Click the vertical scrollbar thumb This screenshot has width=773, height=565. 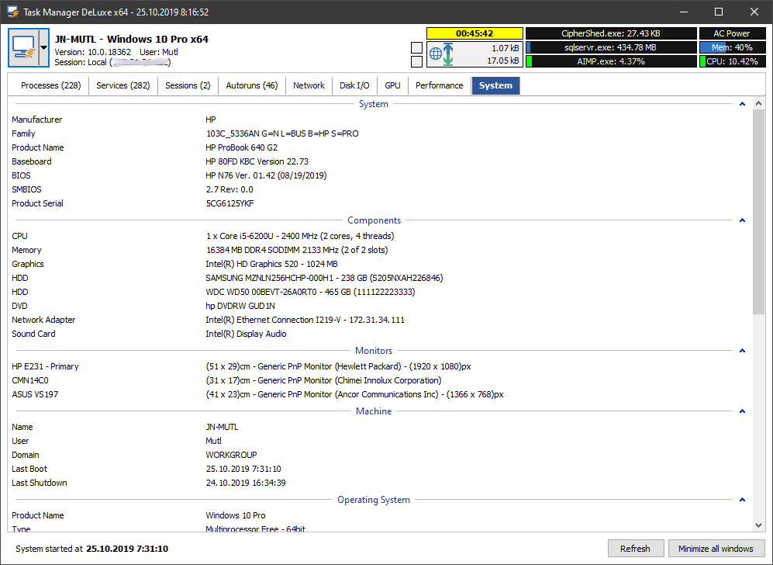(759, 212)
